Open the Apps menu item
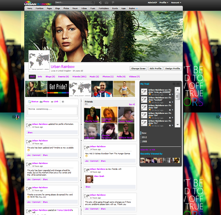221x215 pixels. pos(123,8)
